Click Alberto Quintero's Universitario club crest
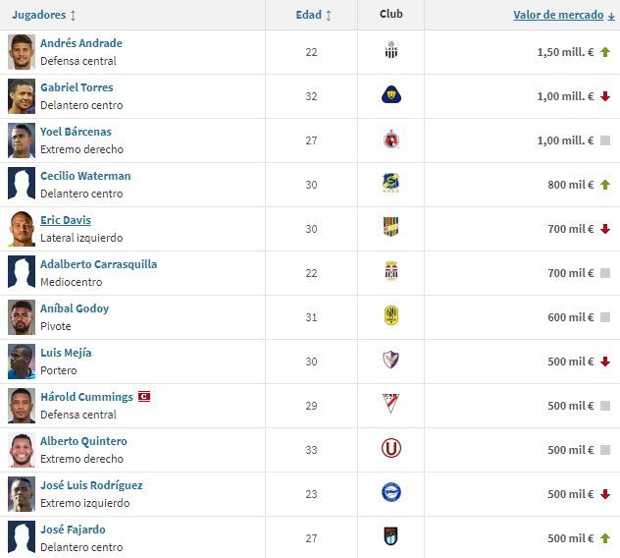 (x=391, y=449)
